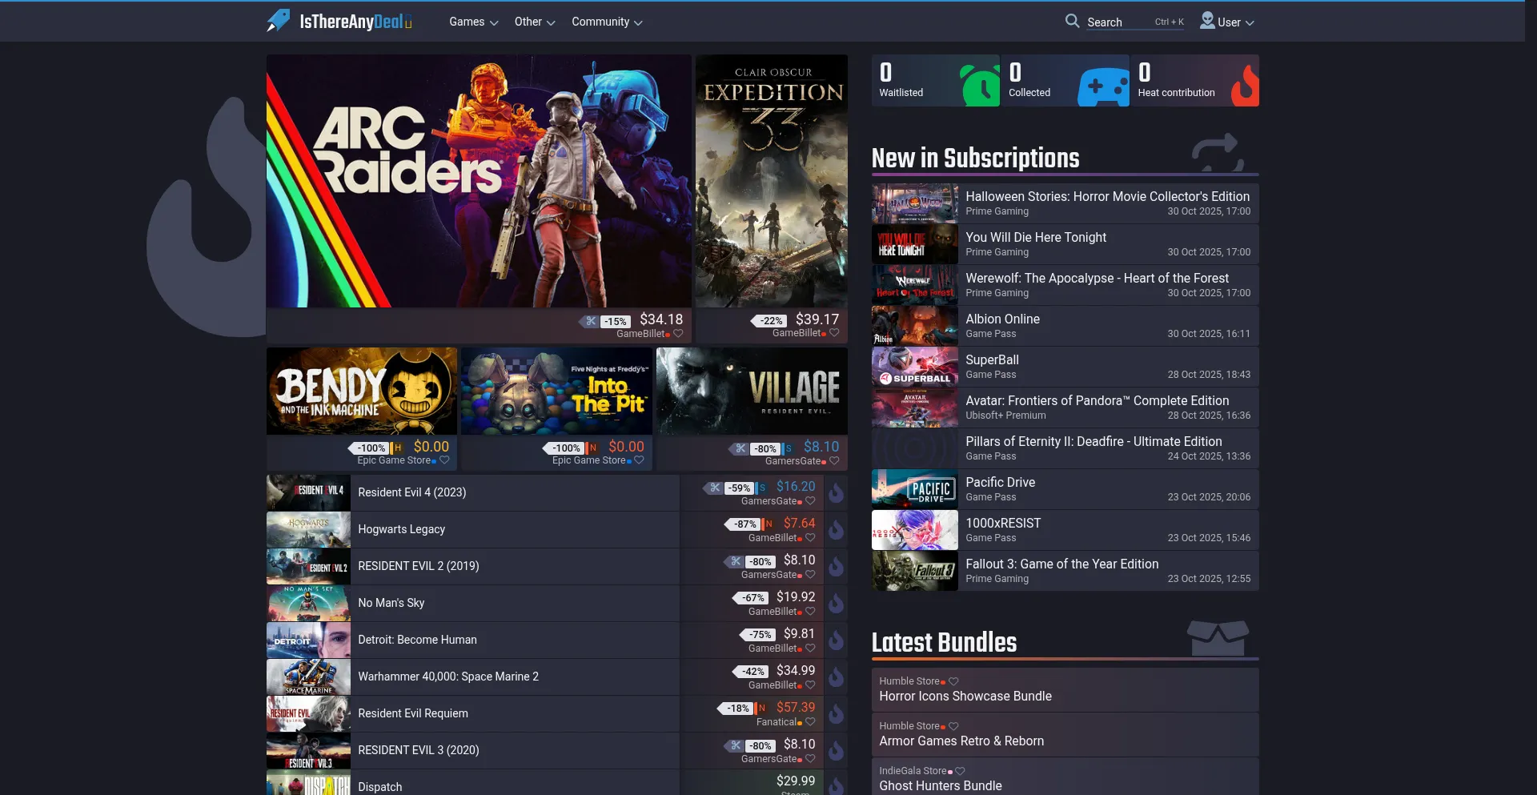Click the heat flame icon for Hogwarts Legacy
Image resolution: width=1537 pixels, height=795 pixels.
[836, 530]
